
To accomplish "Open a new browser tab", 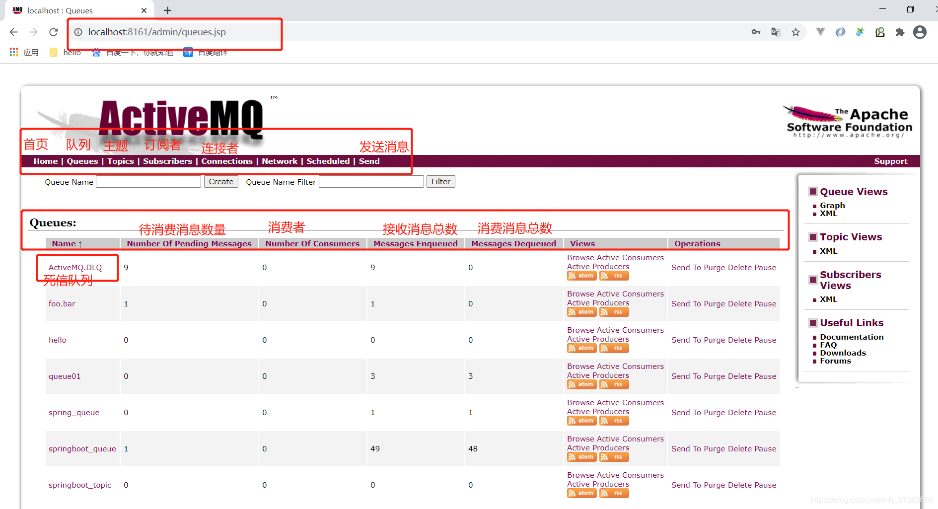I will click(x=168, y=10).
